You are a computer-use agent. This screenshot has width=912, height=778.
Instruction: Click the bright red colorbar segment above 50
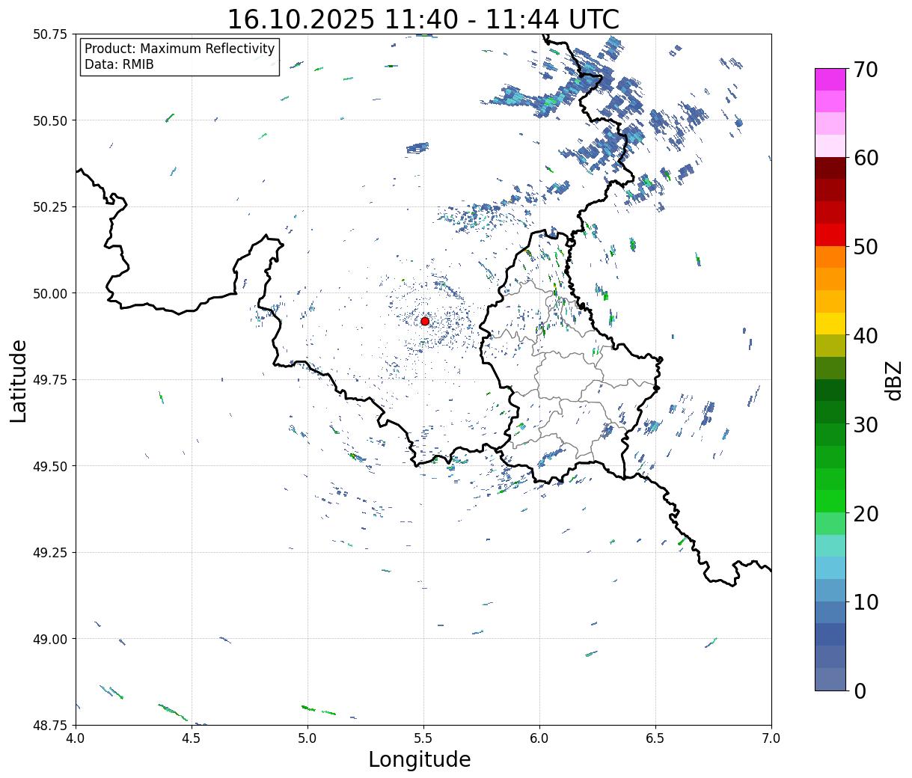point(830,234)
